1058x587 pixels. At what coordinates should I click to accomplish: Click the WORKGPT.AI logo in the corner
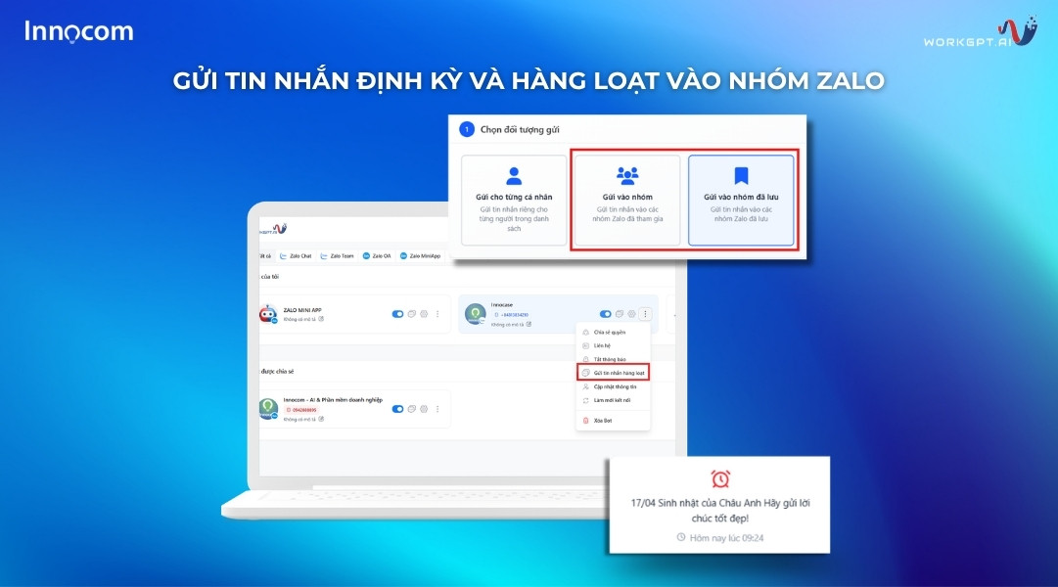coord(980,32)
